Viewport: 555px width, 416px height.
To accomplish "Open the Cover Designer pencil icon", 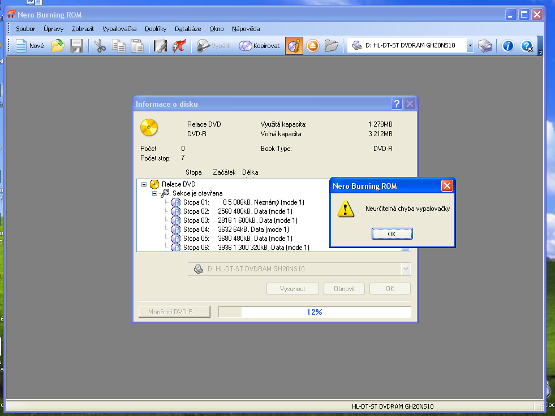I will click(x=160, y=46).
